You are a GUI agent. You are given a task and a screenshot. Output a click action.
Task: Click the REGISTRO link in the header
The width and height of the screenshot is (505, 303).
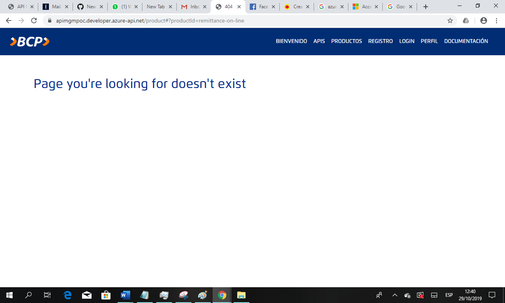380,41
